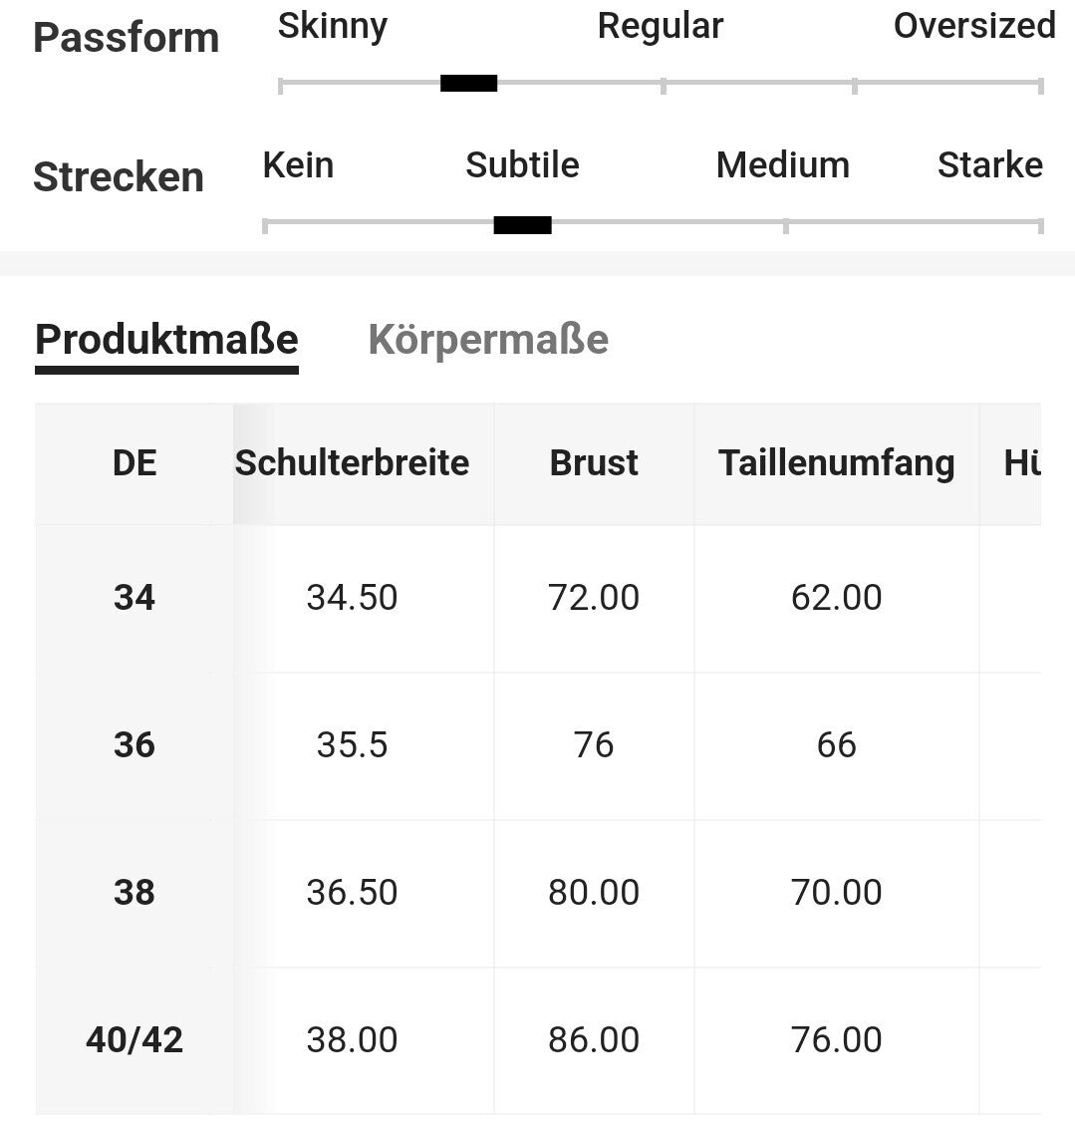
Task: Click the Schulterbreite column header
Action: click(352, 463)
